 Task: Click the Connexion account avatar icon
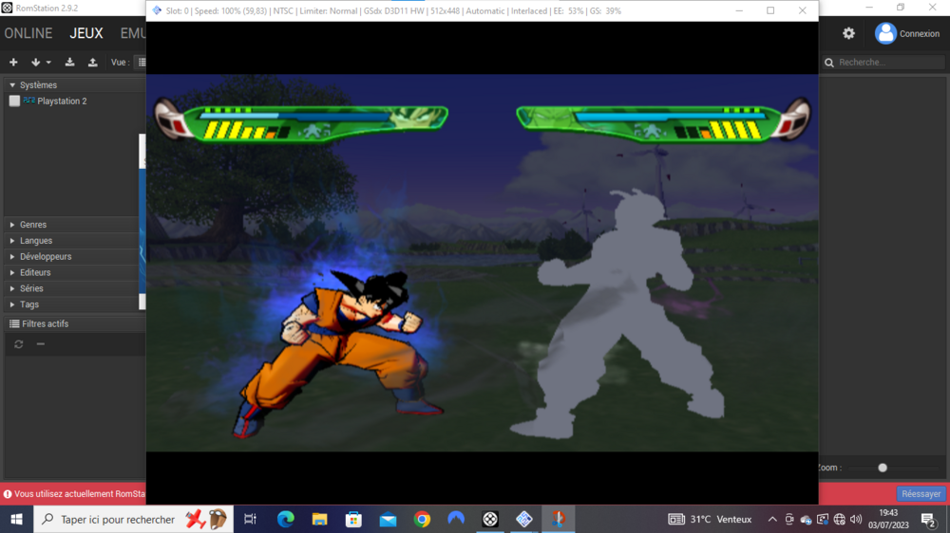(x=885, y=33)
